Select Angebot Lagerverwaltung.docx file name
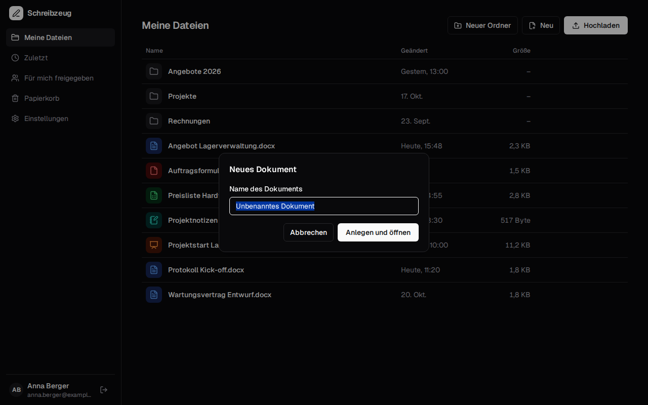 click(x=221, y=146)
